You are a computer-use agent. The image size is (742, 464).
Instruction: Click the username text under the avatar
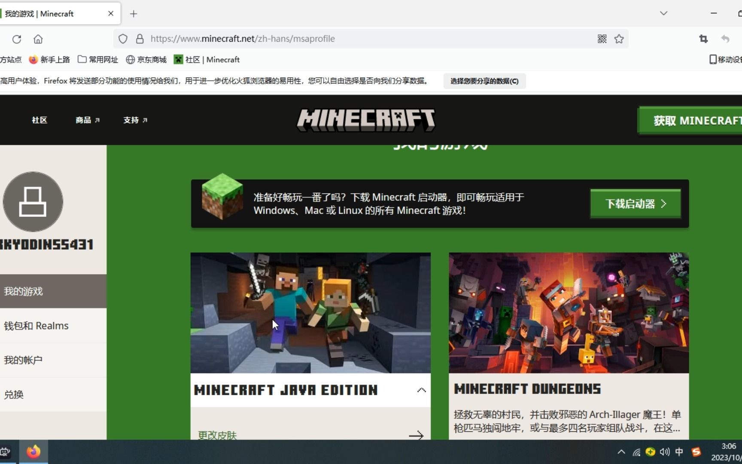coord(46,244)
